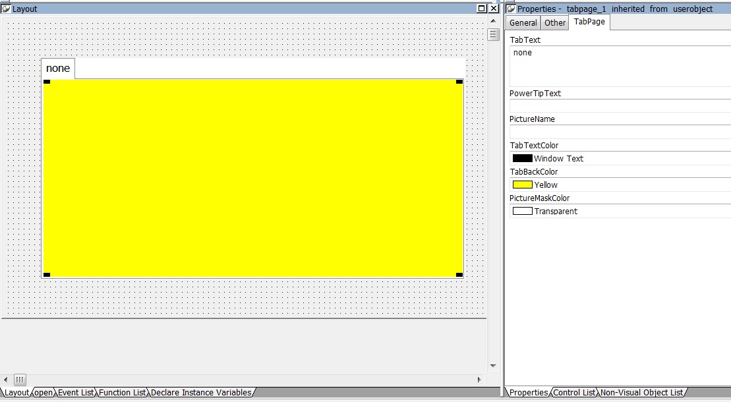Viewport: 731px width, 402px height.
Task: Click the Layout pane title icon
Action: (6, 9)
